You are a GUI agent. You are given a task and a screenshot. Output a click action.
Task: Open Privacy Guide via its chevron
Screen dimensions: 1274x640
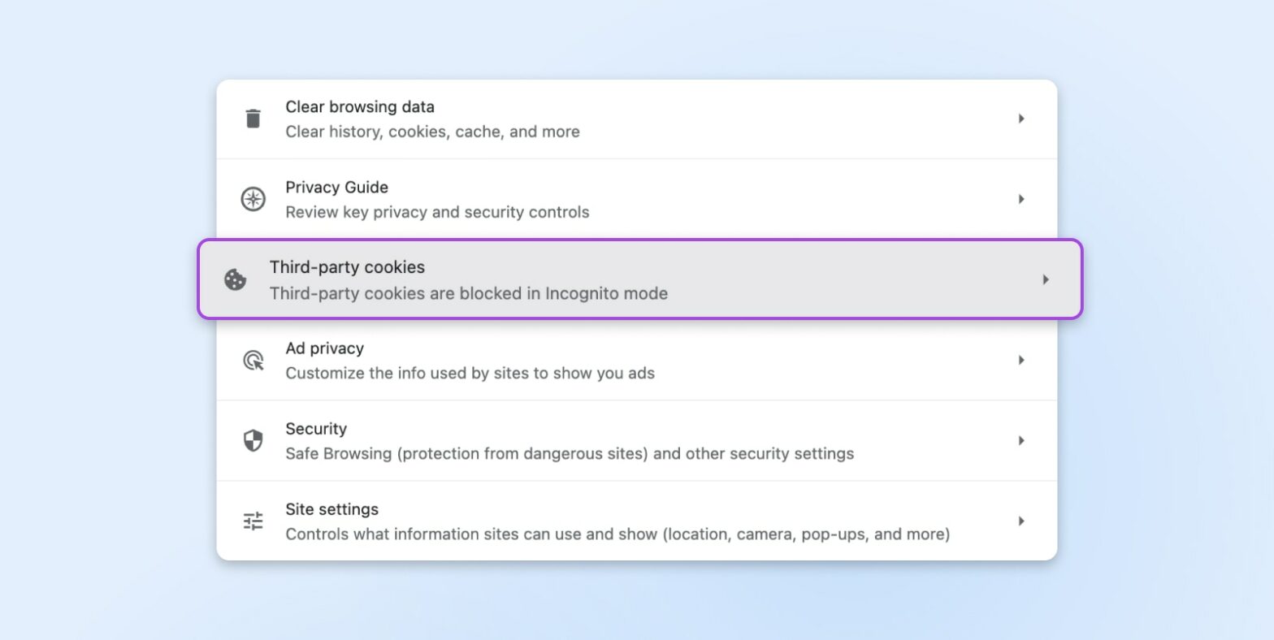pyautogui.click(x=1021, y=198)
